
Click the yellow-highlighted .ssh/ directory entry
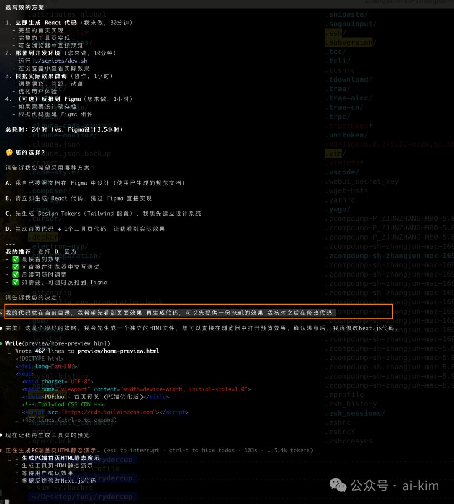[335, 33]
